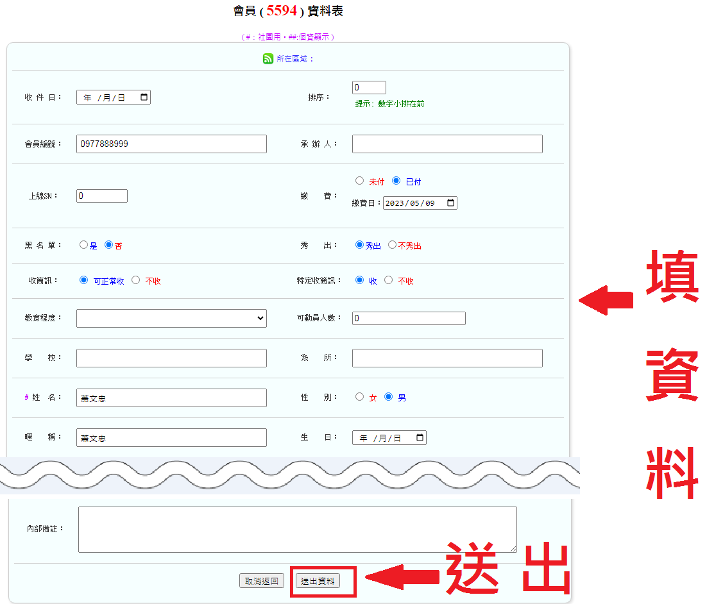The height and width of the screenshot is (604, 707).
Task: Open the calendar picker for 繳費日
Action: (x=450, y=203)
